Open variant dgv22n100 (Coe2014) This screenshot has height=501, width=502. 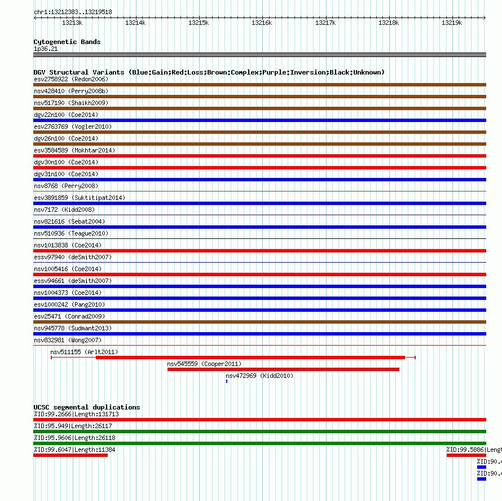pos(66,115)
